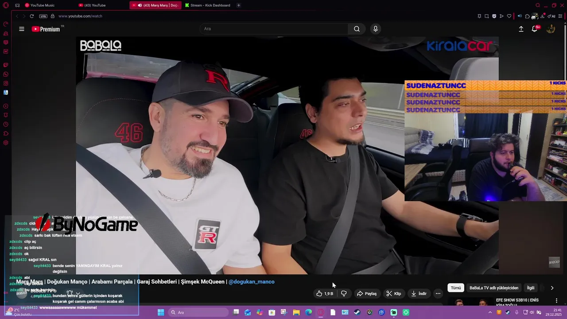
Task: Open the Opera main menu logo
Action: pyautogui.click(x=6, y=5)
